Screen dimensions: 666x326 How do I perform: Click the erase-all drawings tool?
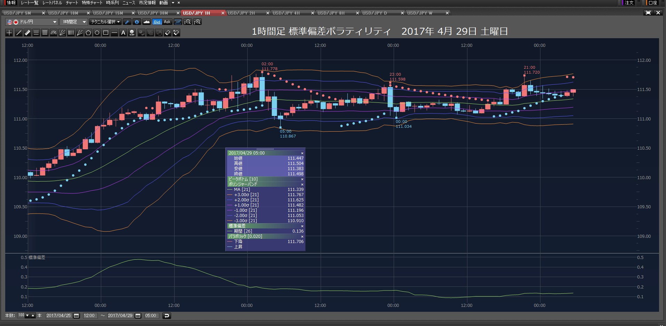tap(176, 33)
